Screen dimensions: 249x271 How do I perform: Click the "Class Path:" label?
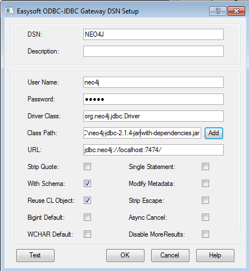(x=42, y=133)
